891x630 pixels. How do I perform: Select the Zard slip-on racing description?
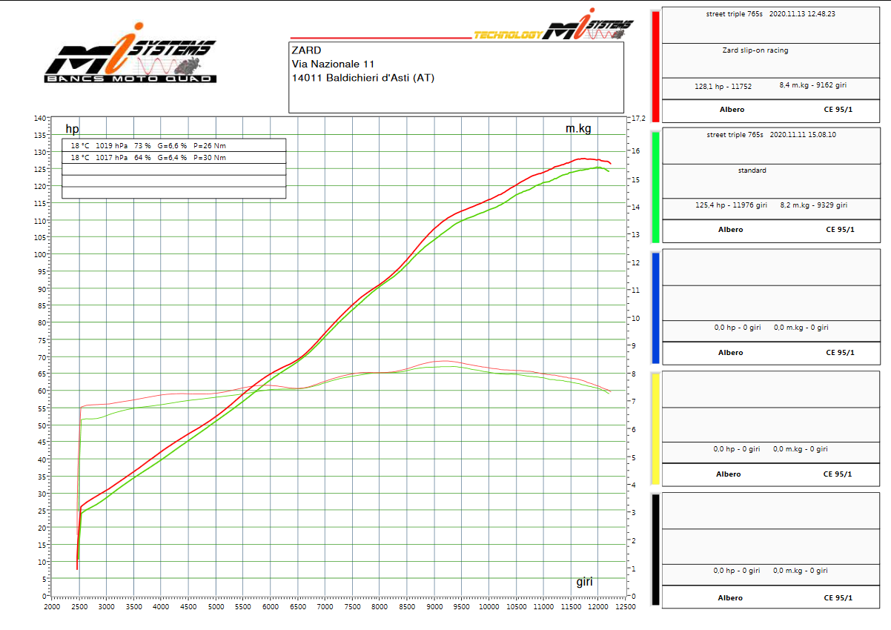coord(755,50)
